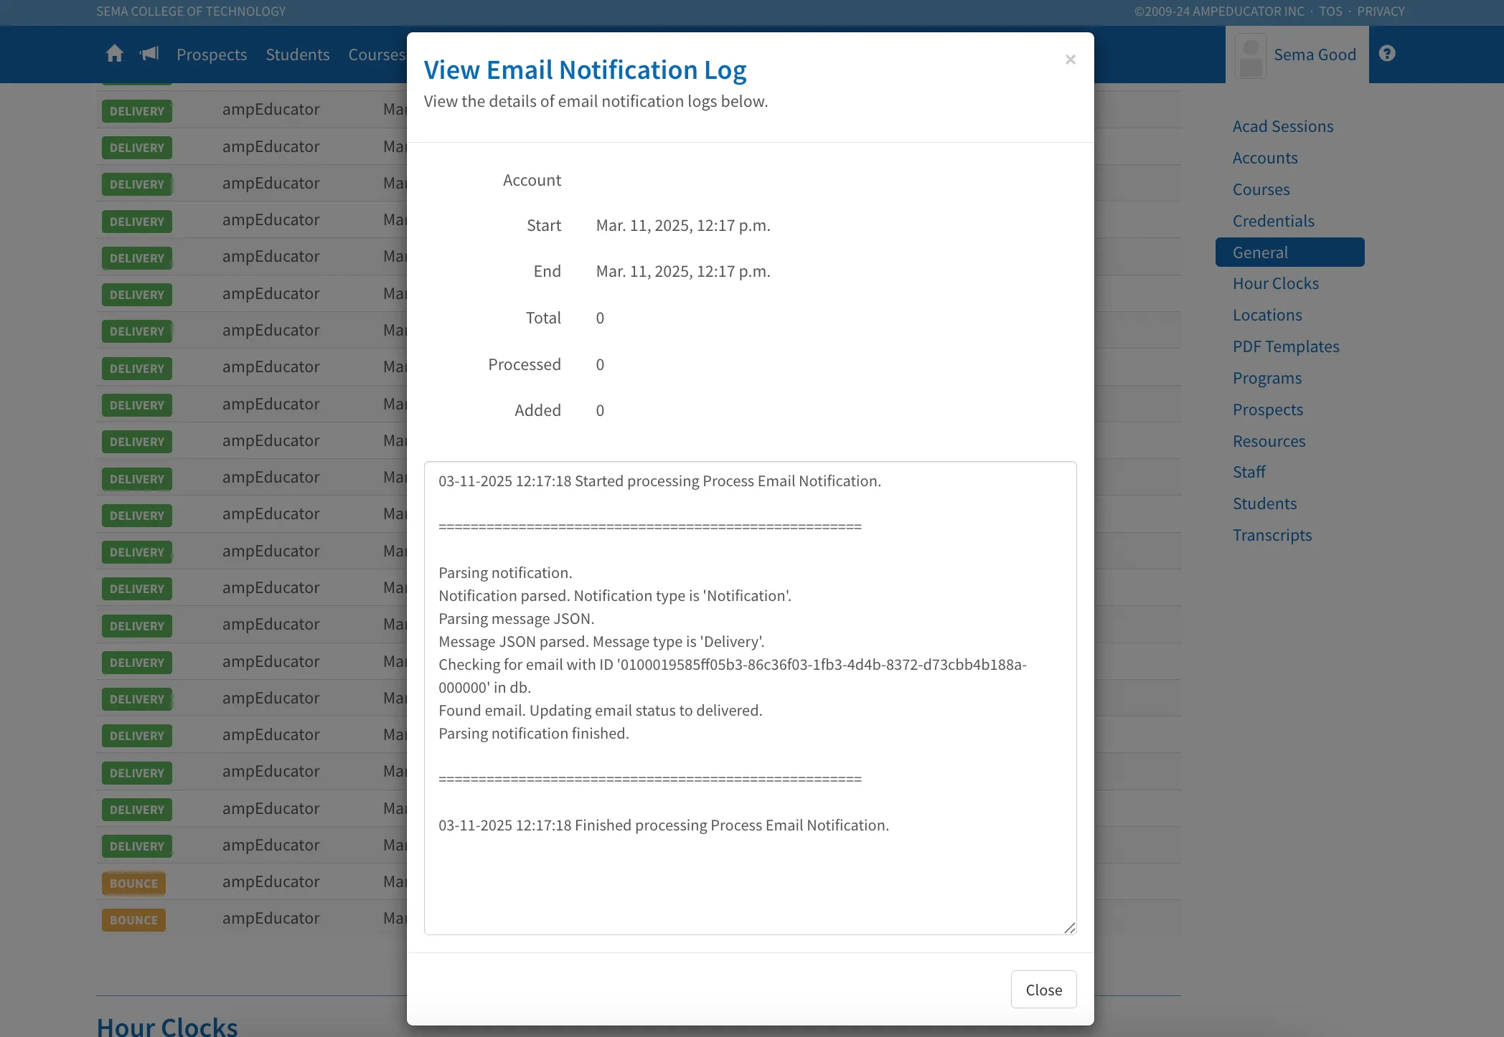Click the Start value 'Mar. 11, 2025, 12:17 p.m.'
This screenshot has height=1037, width=1504.
click(683, 225)
